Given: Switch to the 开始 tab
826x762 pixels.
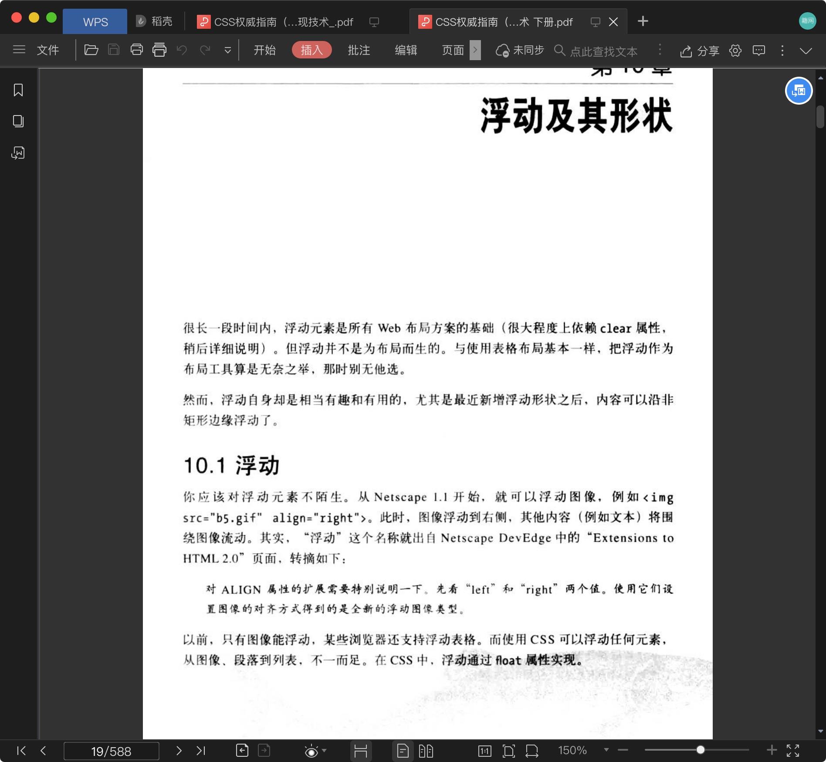Looking at the screenshot, I should [x=265, y=50].
